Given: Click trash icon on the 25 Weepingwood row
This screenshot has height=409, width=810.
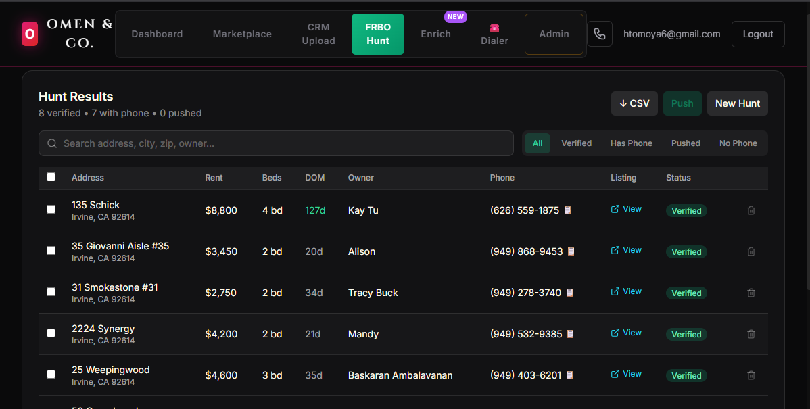Looking at the screenshot, I should tap(751, 375).
